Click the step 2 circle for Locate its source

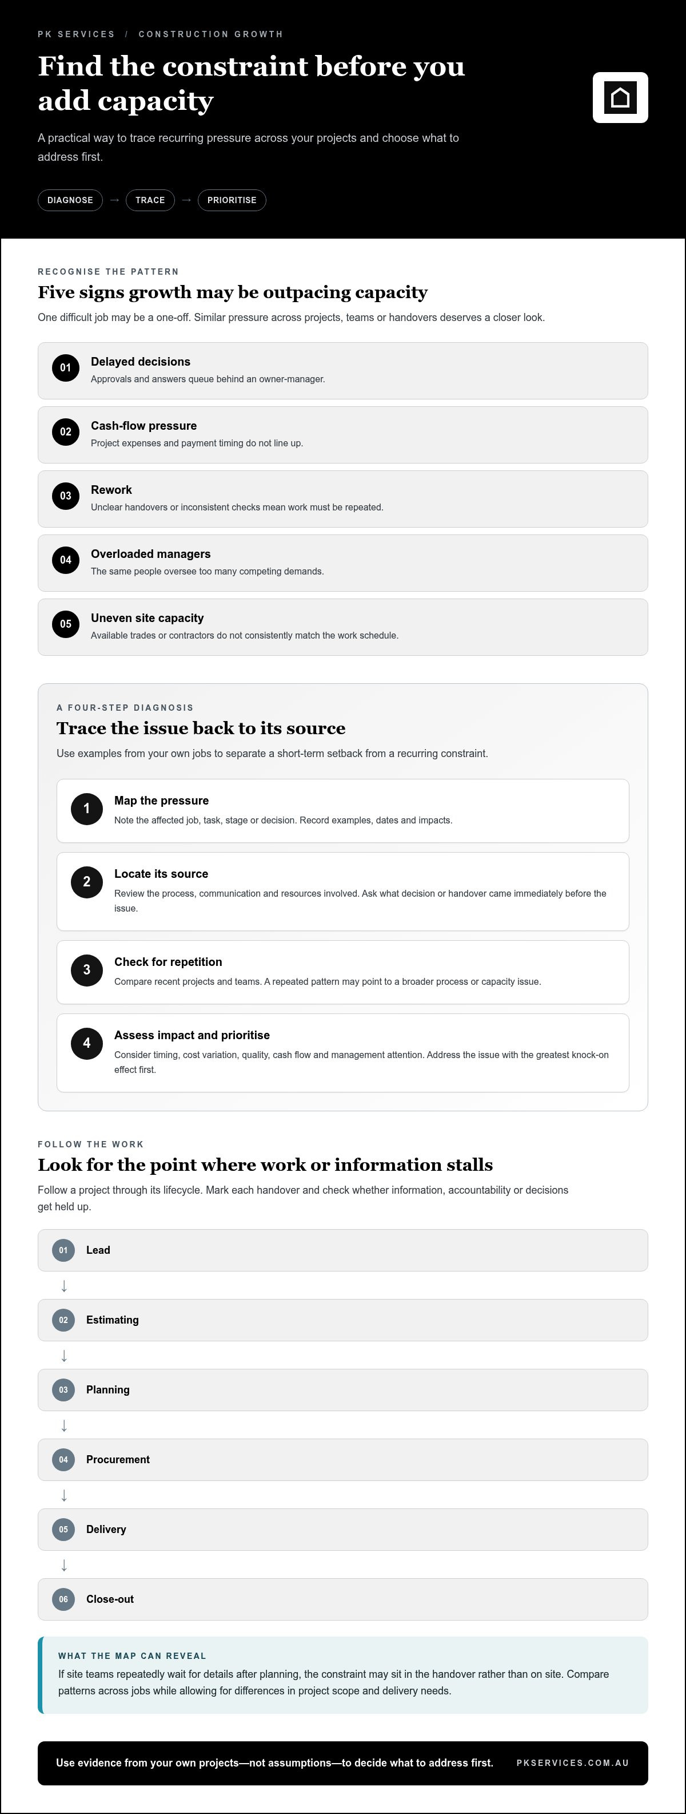click(x=87, y=882)
